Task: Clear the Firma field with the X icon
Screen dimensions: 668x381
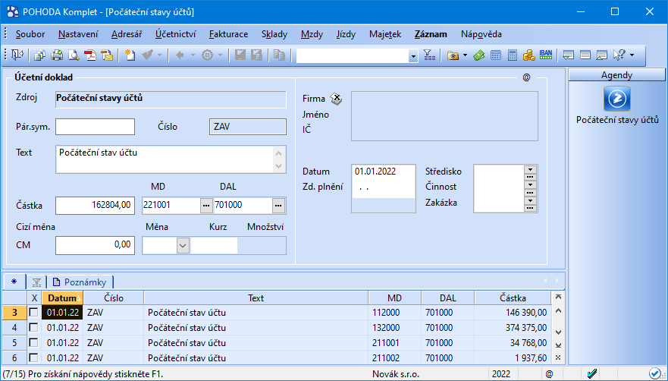Action: pyautogui.click(x=336, y=99)
